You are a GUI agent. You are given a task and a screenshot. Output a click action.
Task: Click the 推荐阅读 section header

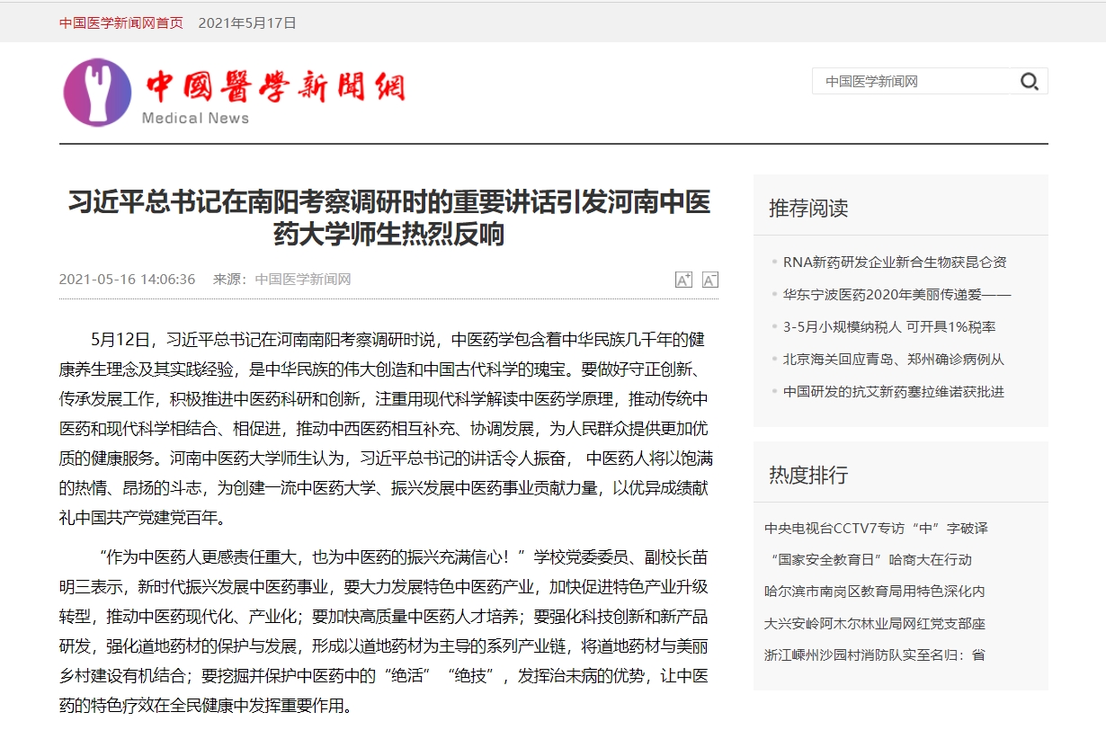[808, 209]
